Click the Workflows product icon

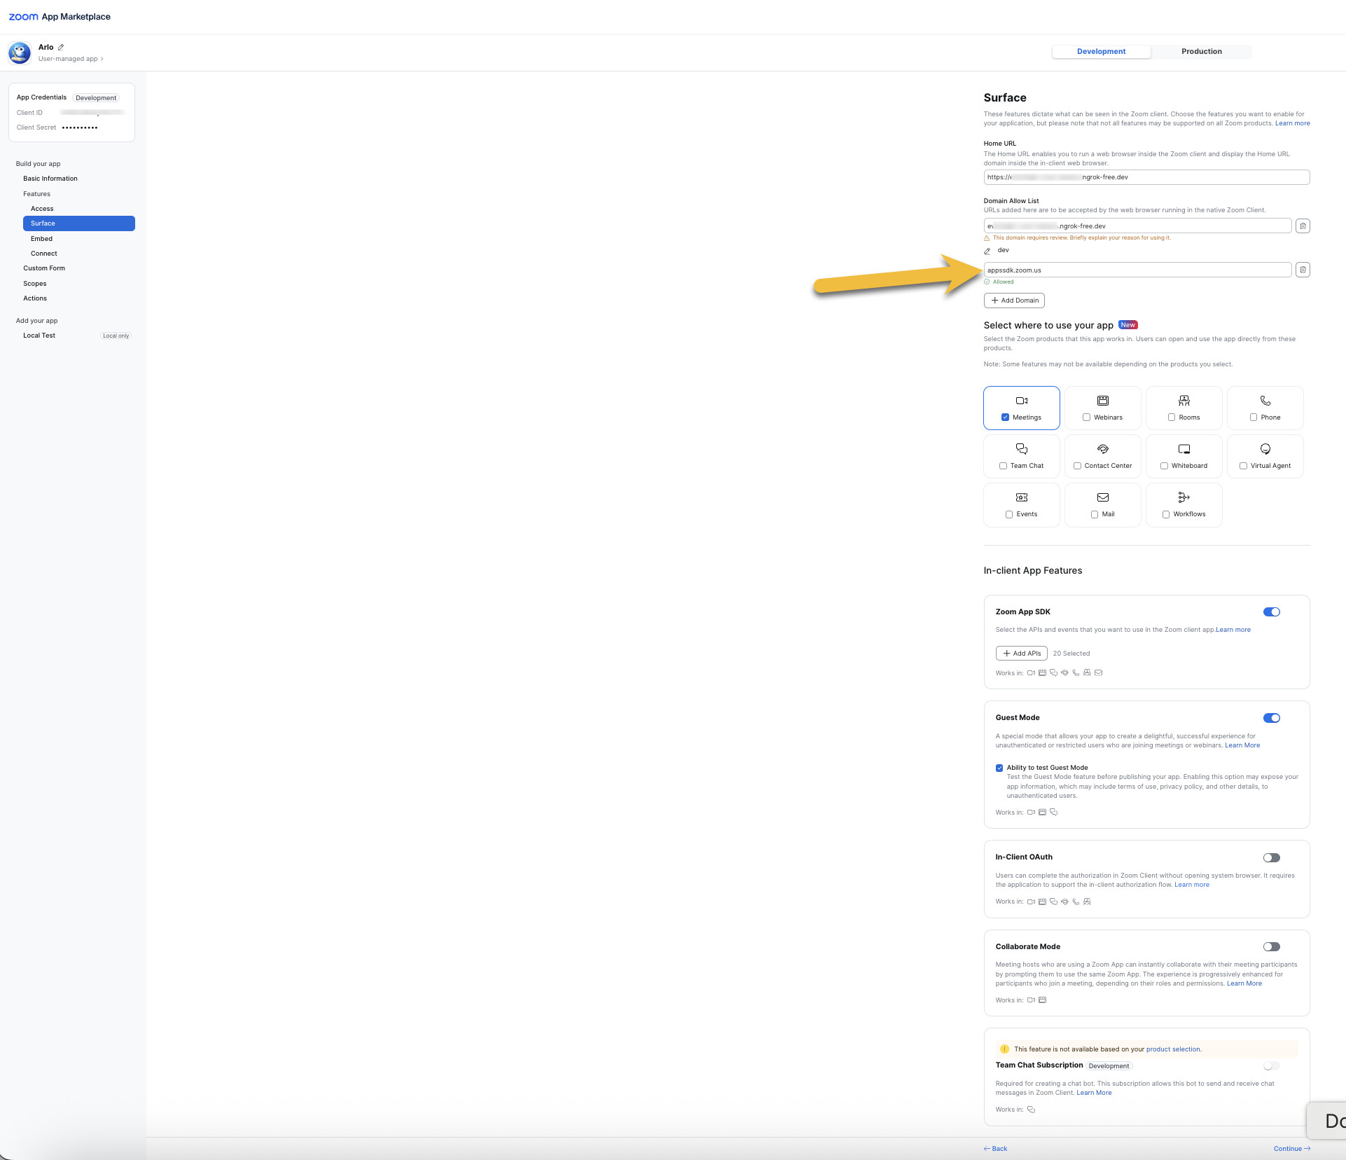pyautogui.click(x=1184, y=497)
